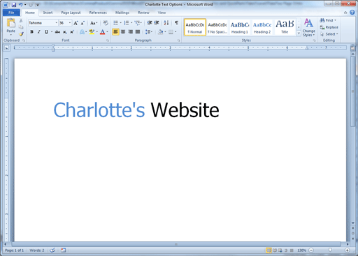Expand the Styles gallery More arrow
358x256 pixels.
[299, 33]
